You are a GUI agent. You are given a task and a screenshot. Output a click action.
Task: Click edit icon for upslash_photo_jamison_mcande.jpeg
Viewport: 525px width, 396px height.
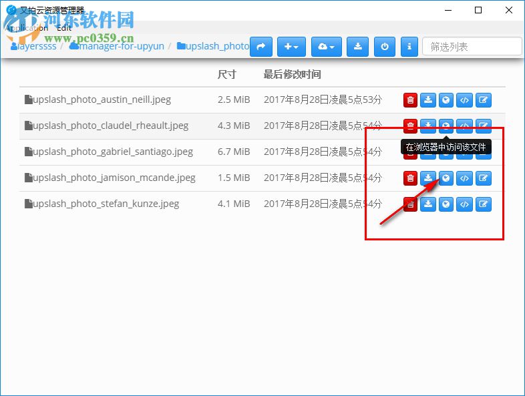(483, 178)
